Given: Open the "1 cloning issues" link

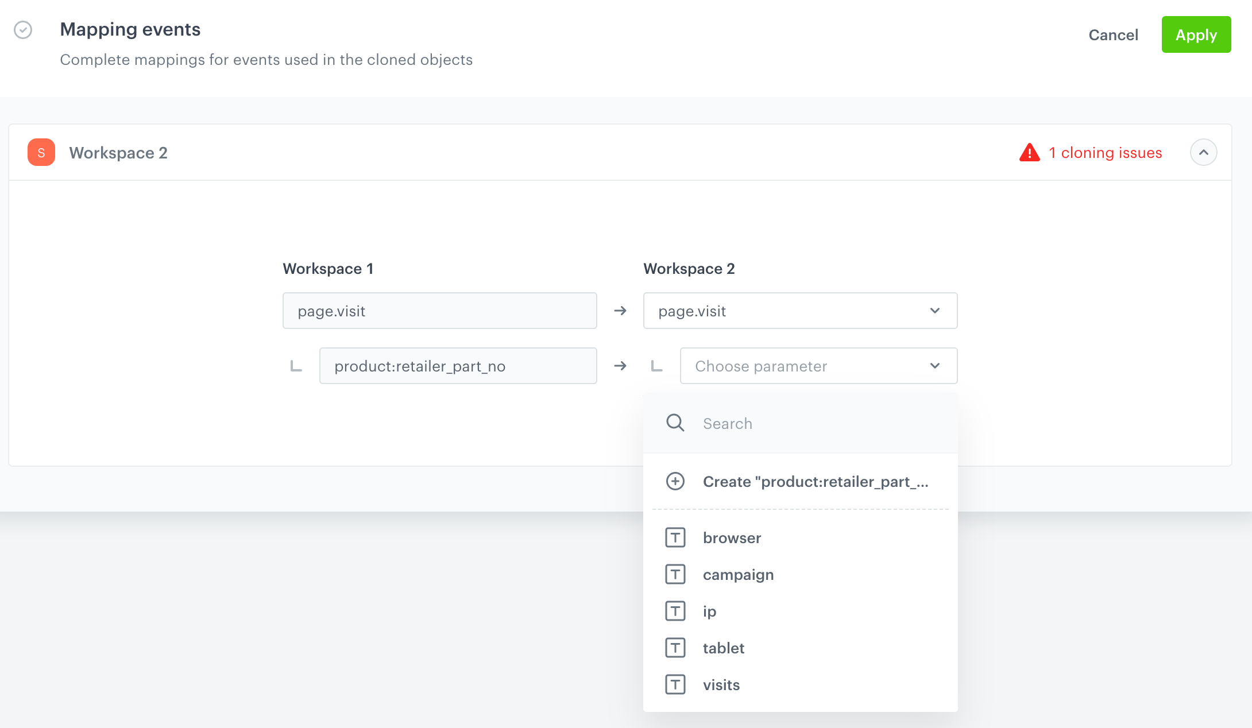Looking at the screenshot, I should point(1105,152).
